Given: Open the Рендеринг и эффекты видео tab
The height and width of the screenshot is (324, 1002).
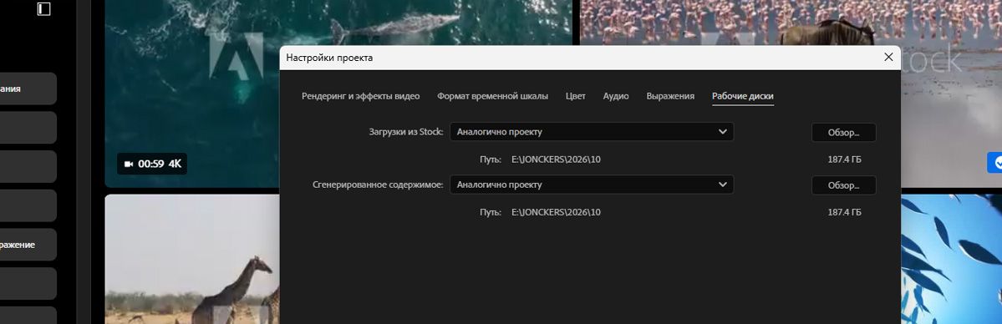Looking at the screenshot, I should (x=360, y=97).
